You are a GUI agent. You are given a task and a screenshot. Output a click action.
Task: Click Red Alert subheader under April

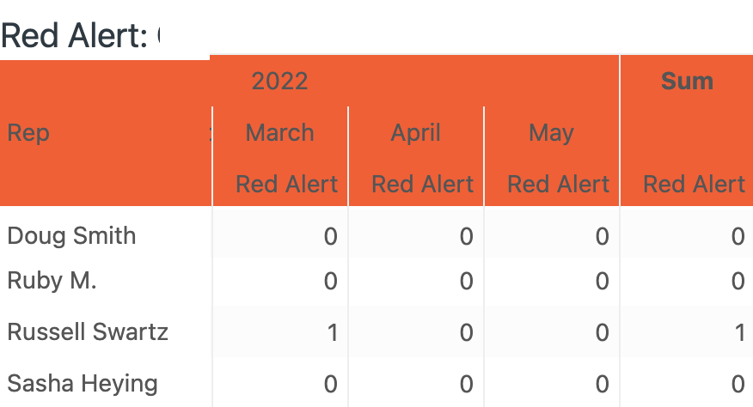pyautogui.click(x=423, y=184)
